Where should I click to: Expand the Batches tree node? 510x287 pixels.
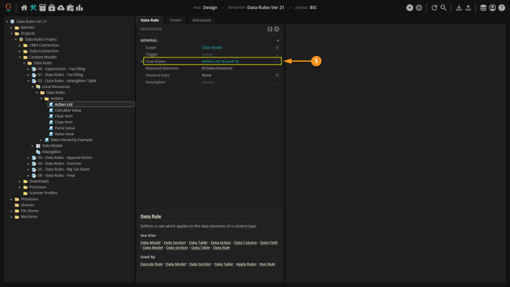pyautogui.click(x=11, y=27)
